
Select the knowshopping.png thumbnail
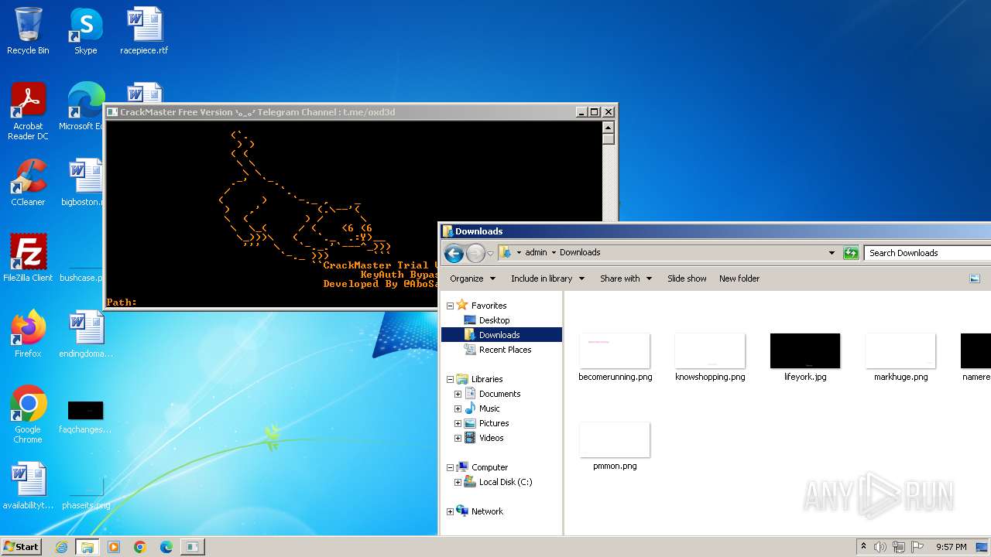(x=710, y=357)
